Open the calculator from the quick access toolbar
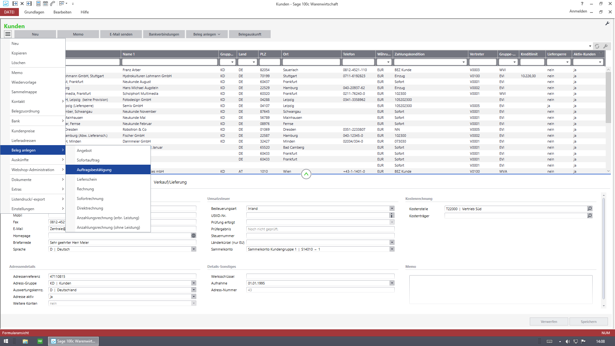 38,4
